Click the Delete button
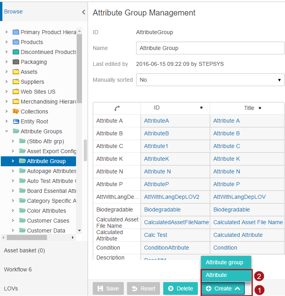 (180, 288)
